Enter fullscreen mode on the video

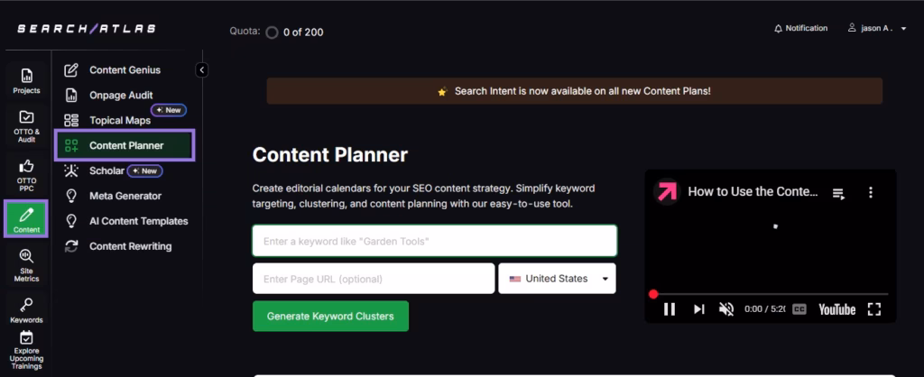coord(873,309)
